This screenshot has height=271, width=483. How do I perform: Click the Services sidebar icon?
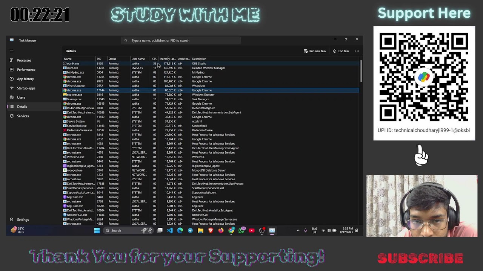pos(11,116)
